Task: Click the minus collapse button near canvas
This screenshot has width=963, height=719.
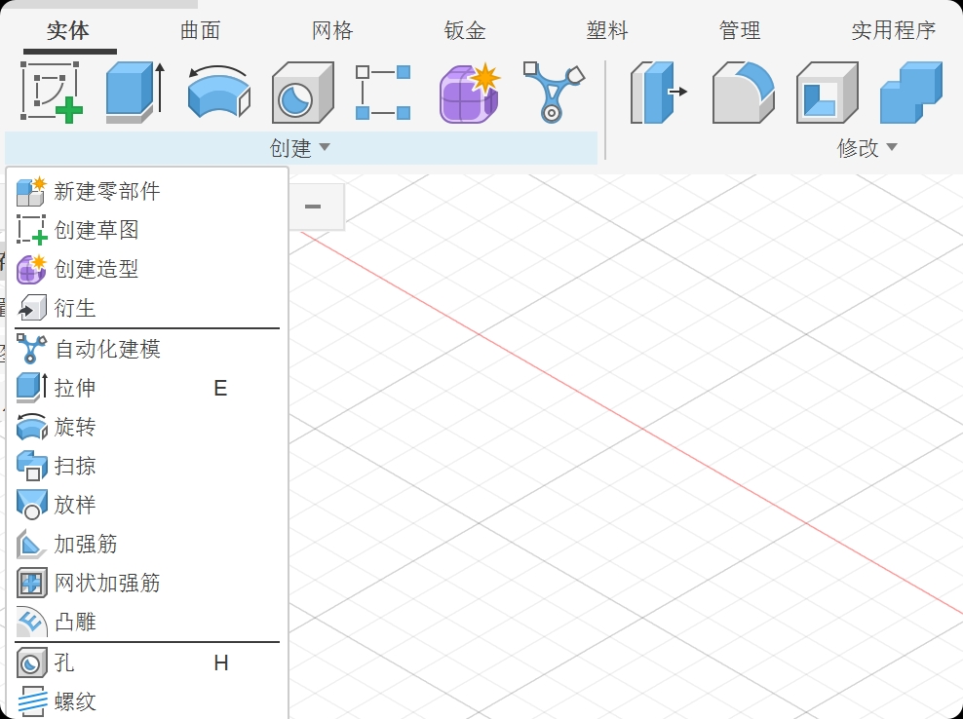Action: [313, 207]
